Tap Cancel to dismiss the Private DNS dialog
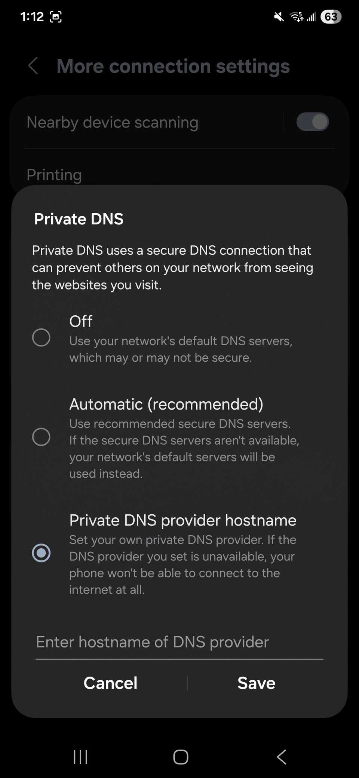The width and height of the screenshot is (359, 778). tap(110, 683)
